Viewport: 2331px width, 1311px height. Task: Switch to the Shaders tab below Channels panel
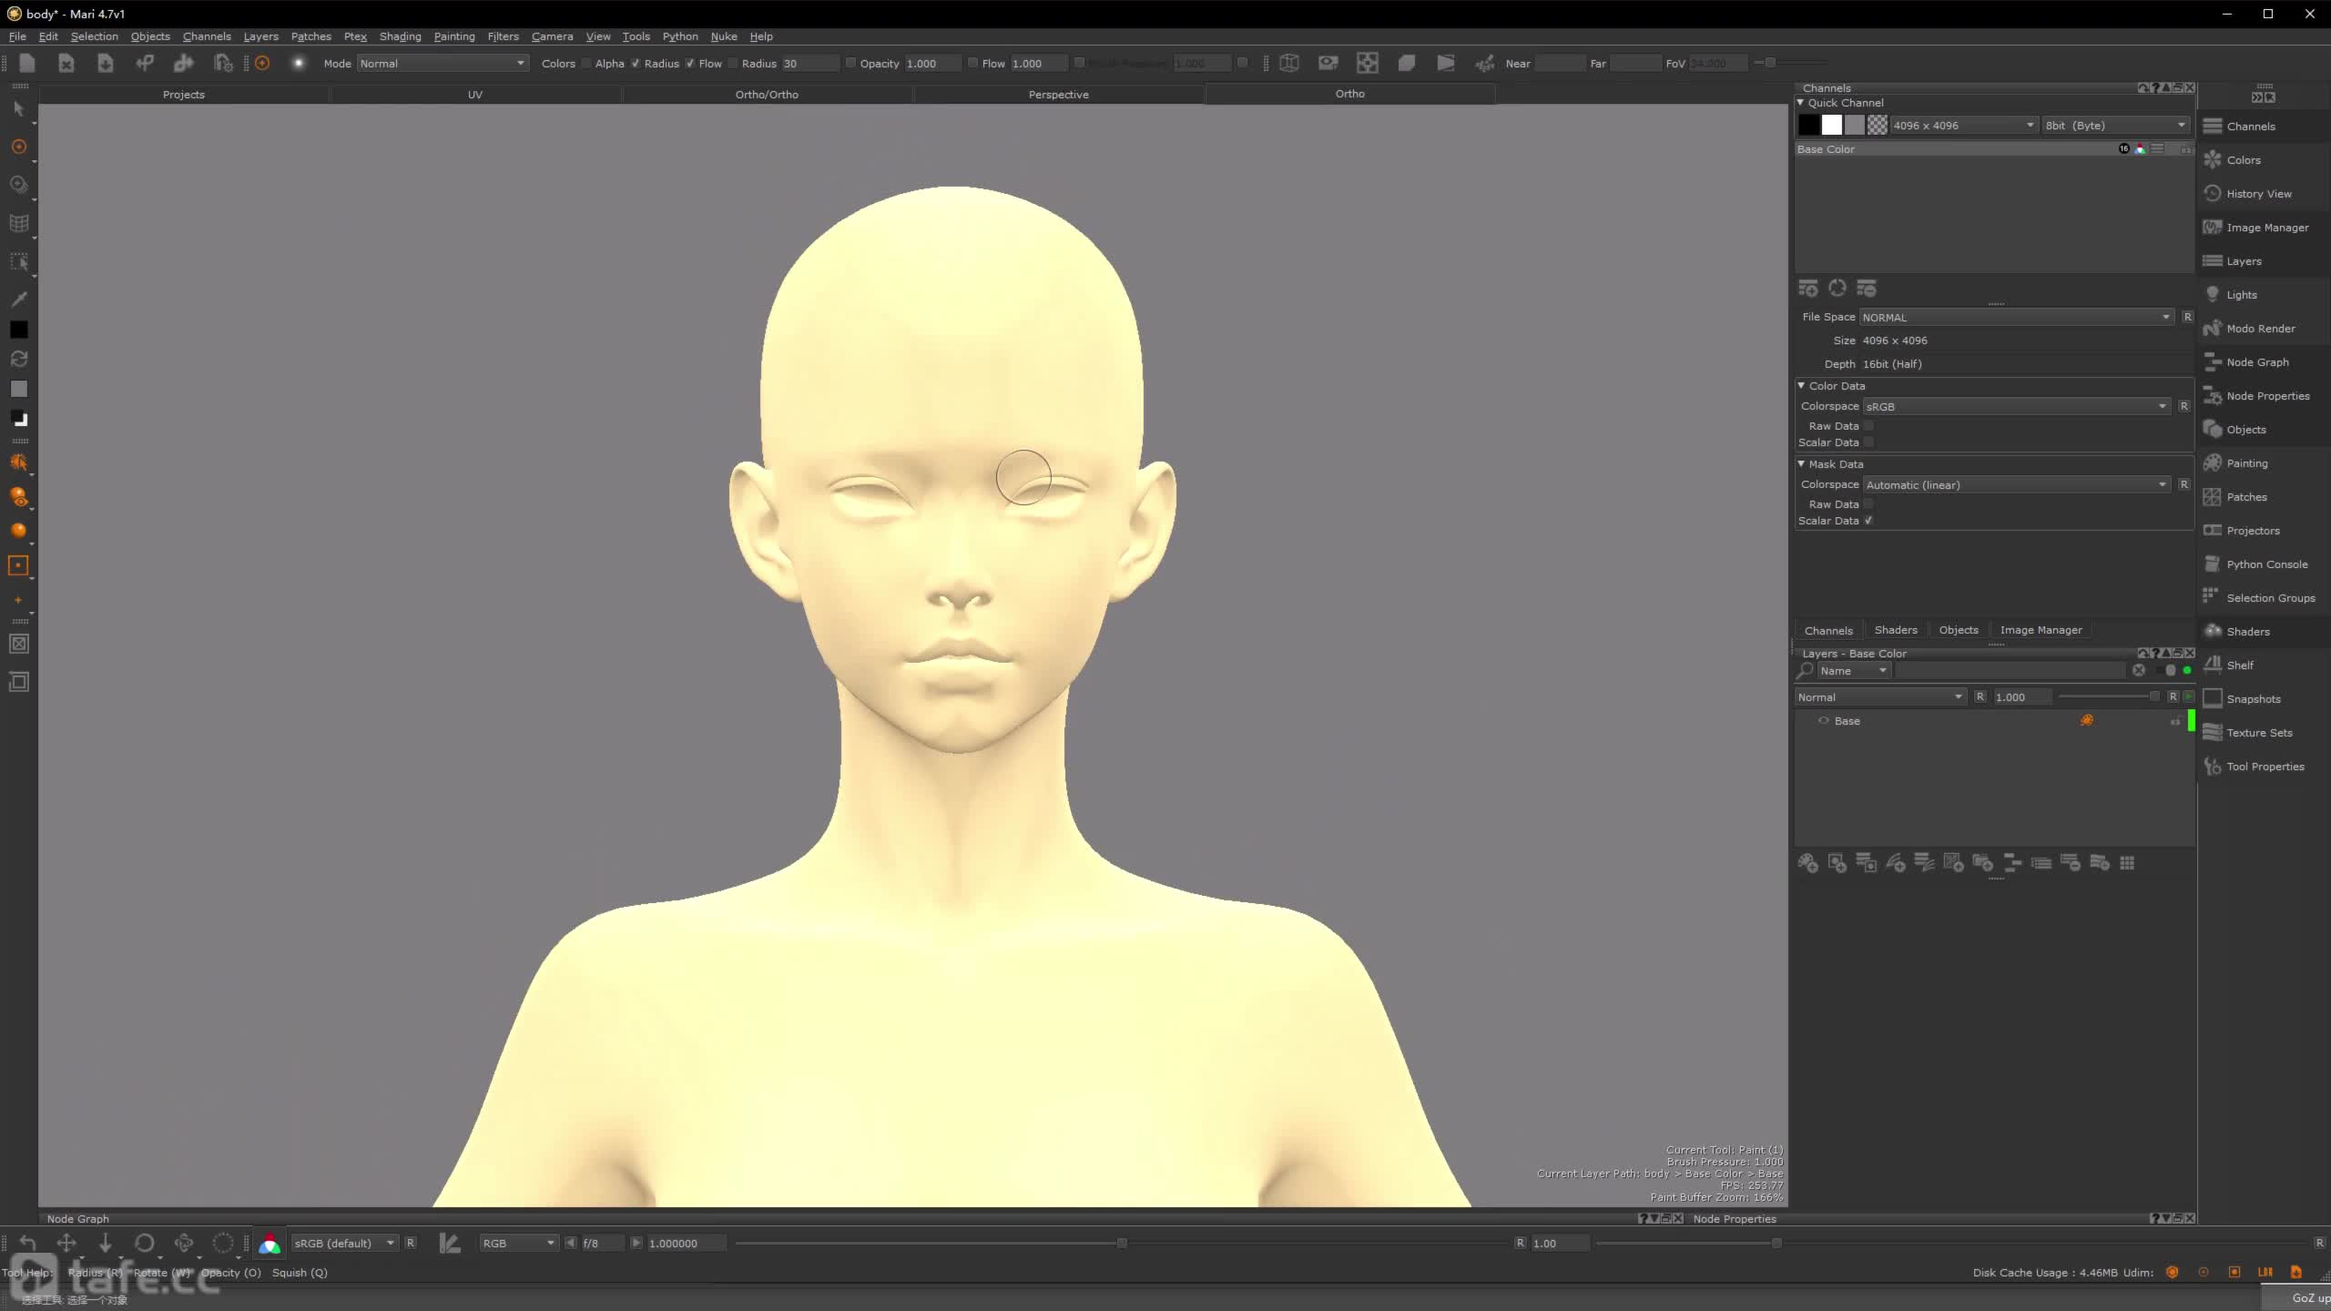1896,630
